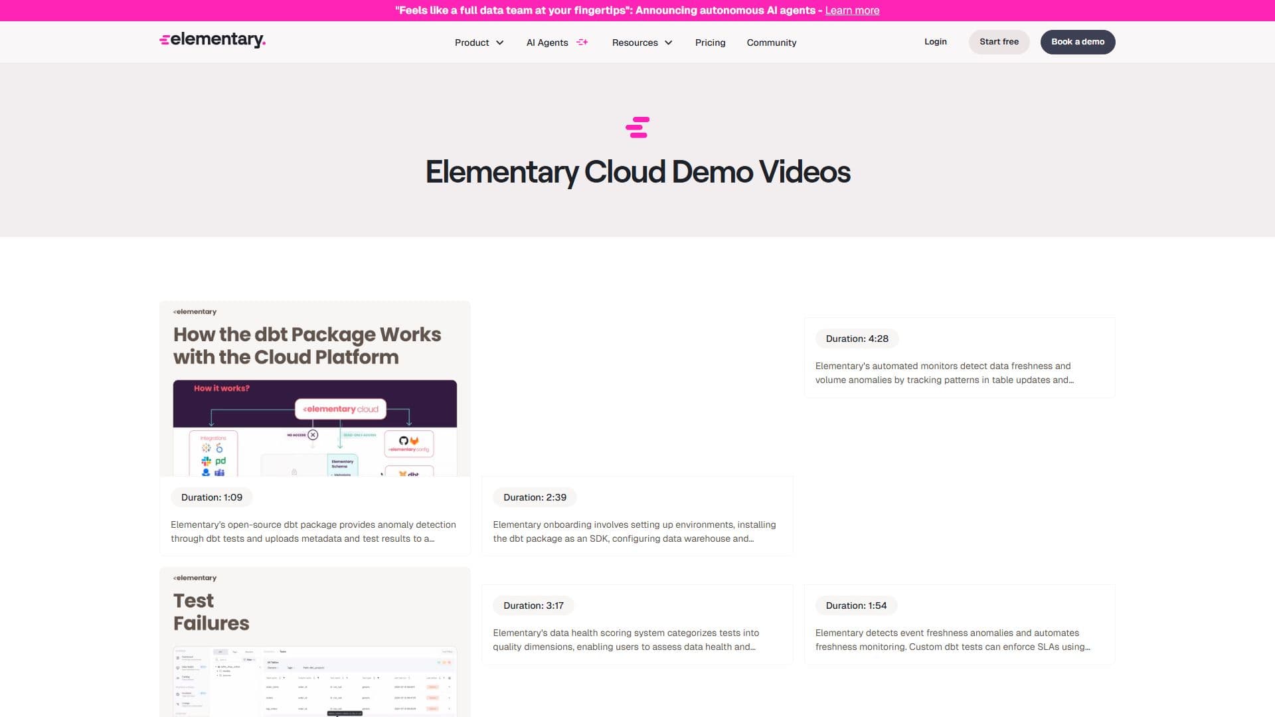Open the open-source dbt package description
The image size is (1275, 717).
pyautogui.click(x=313, y=532)
